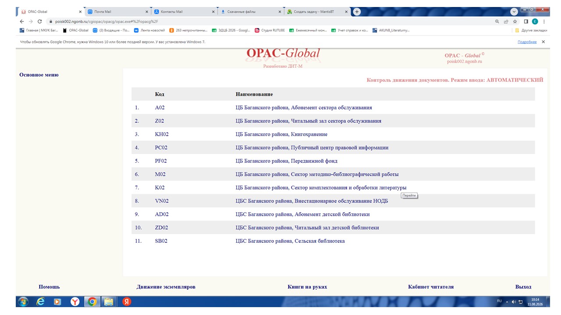The image size is (561, 315).
Task: Select the OPAC-Global browser tab
Action: coord(50,12)
